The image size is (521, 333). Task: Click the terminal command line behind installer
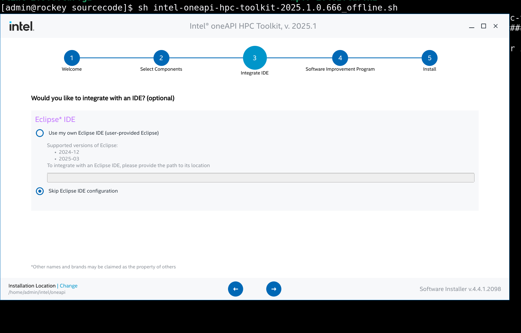[199, 7]
